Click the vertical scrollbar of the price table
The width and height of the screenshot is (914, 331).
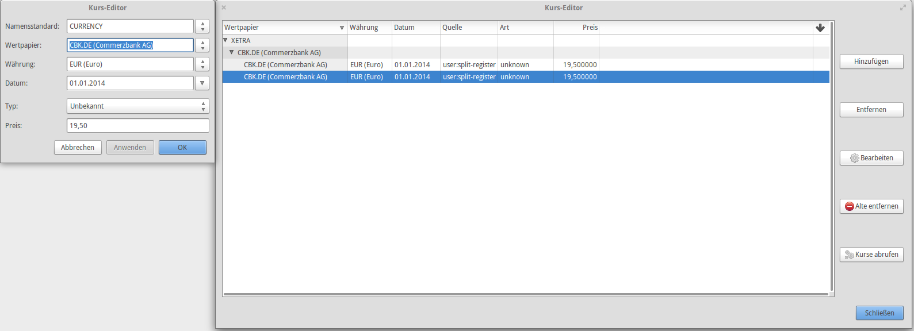[x=832, y=156]
